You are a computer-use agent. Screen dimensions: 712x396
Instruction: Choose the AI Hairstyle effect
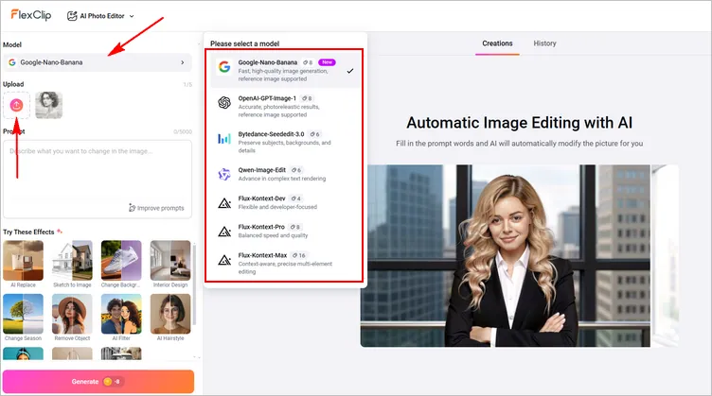tap(170, 318)
